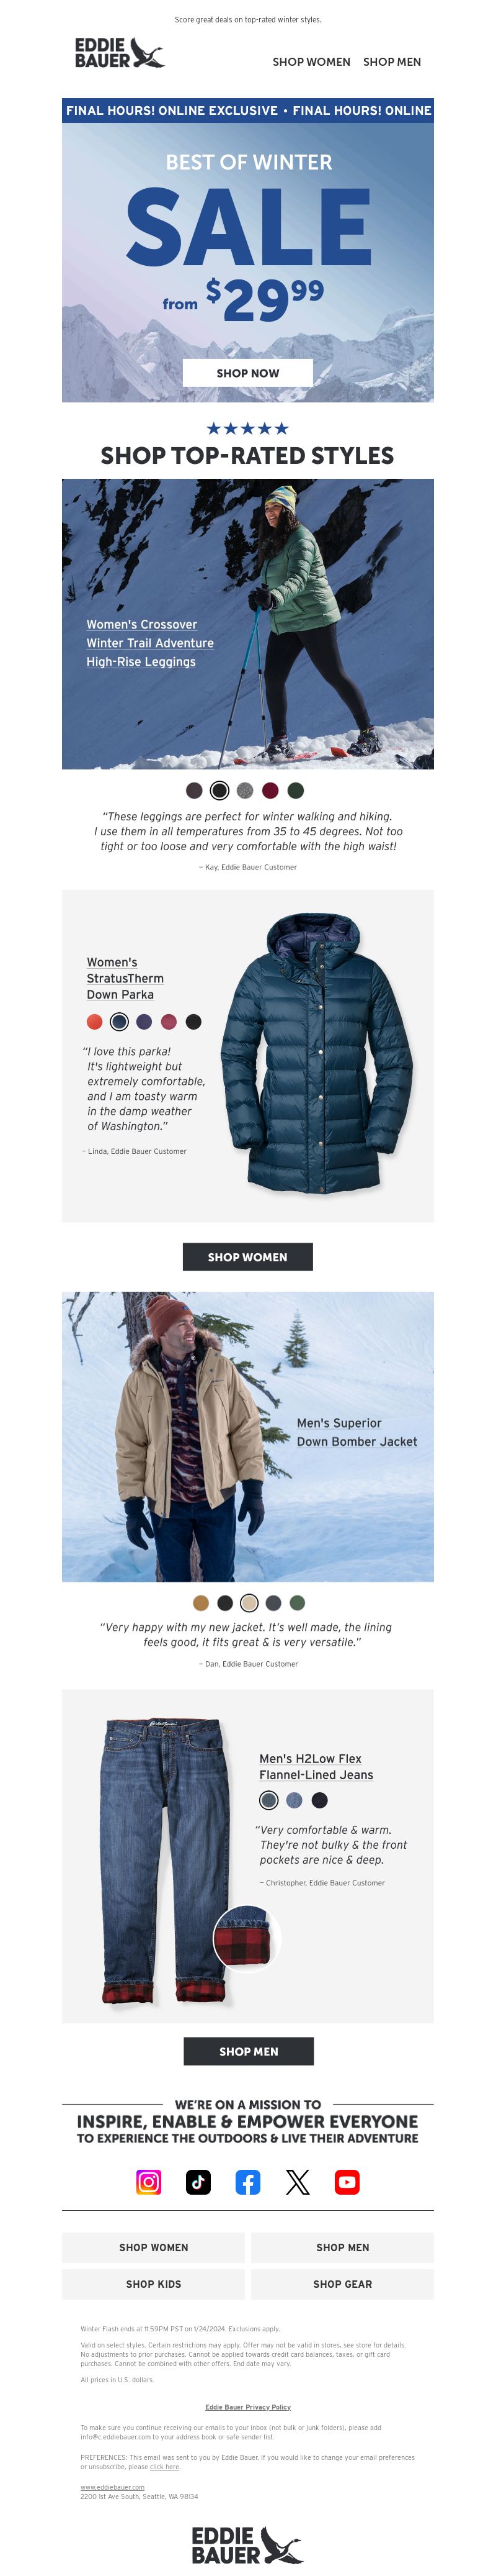Click the Eddie Bauer logo in the footer

coord(247,2544)
